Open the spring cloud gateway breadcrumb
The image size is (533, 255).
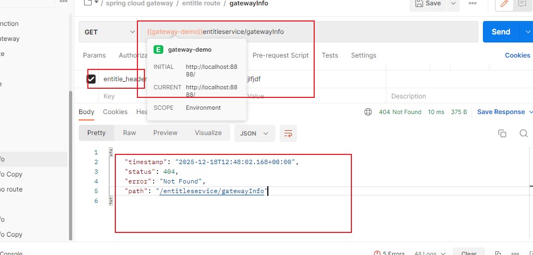point(140,3)
